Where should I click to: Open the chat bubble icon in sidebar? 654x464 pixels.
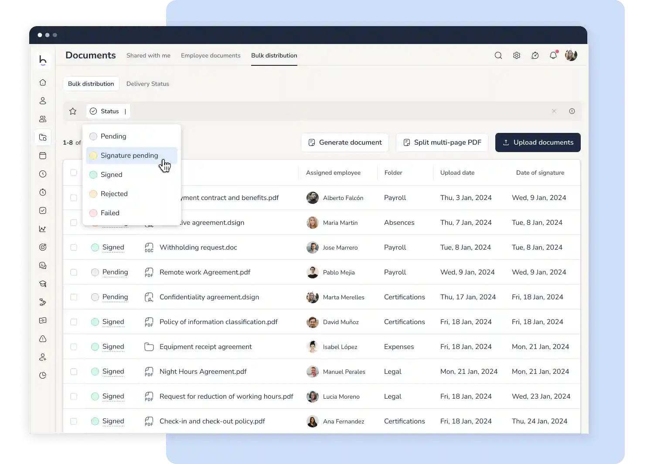click(43, 265)
